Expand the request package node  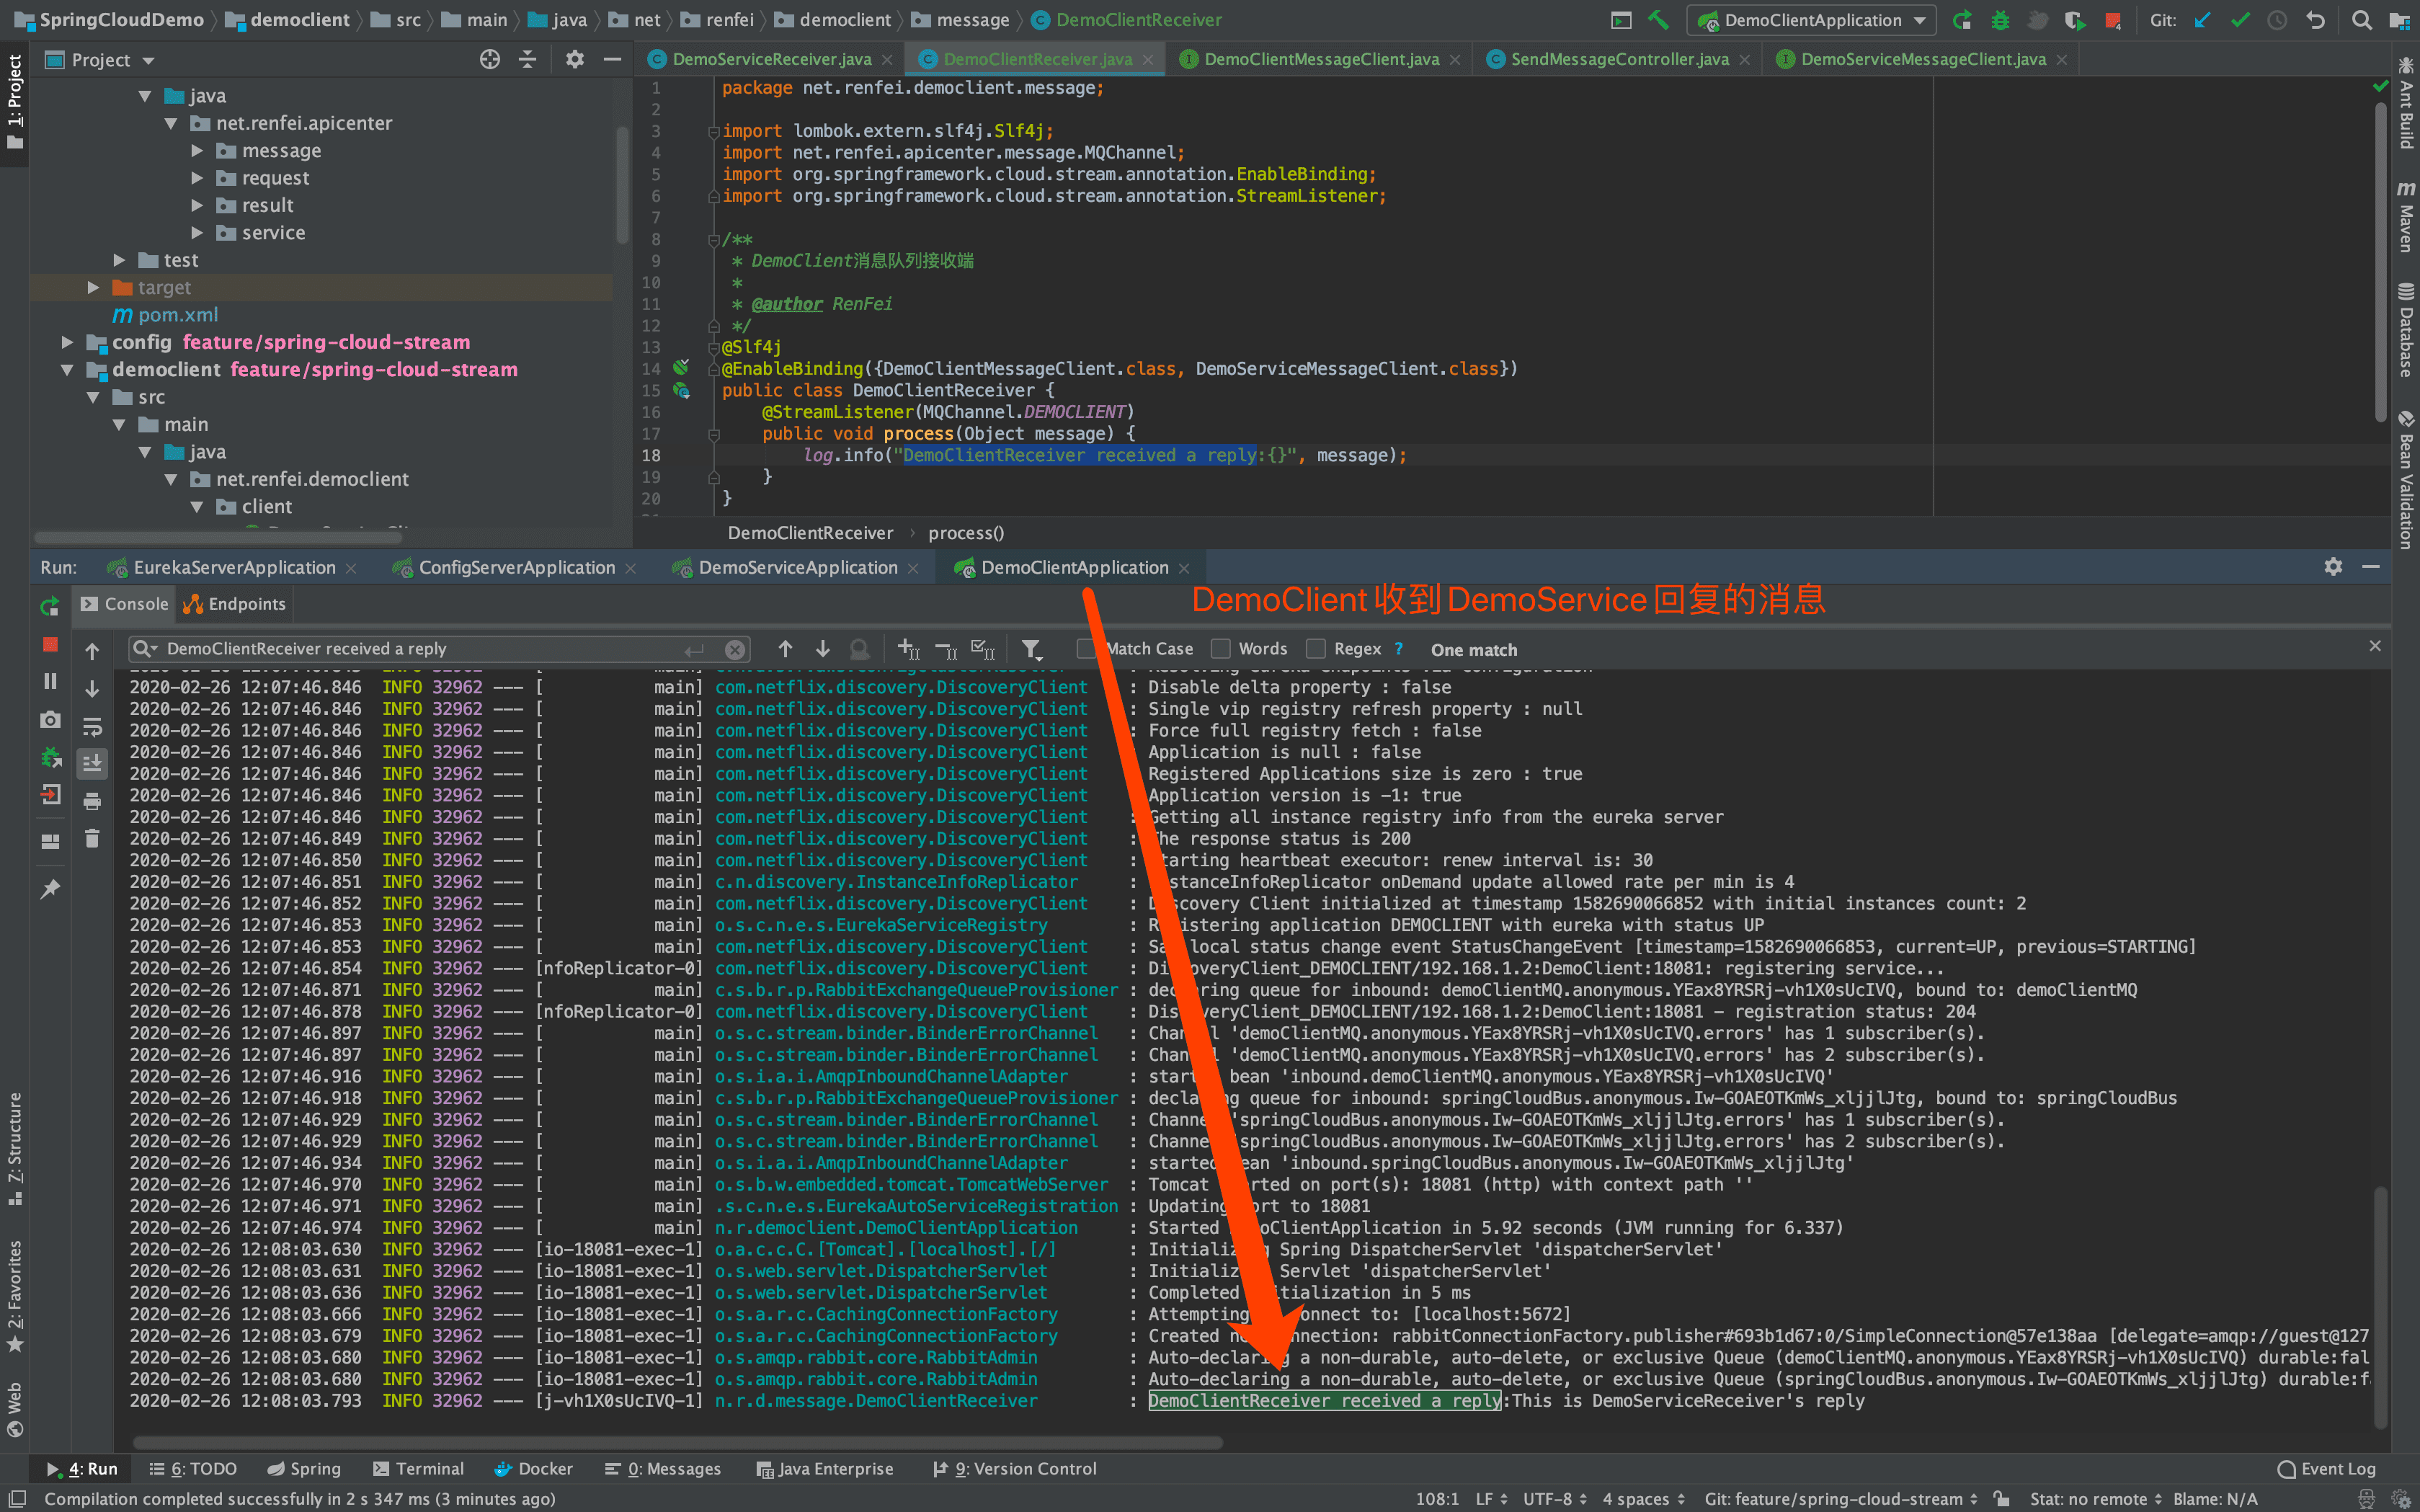197,178
